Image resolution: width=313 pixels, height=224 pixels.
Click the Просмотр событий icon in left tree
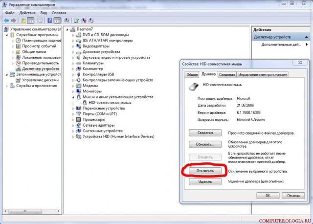[x=18, y=46]
